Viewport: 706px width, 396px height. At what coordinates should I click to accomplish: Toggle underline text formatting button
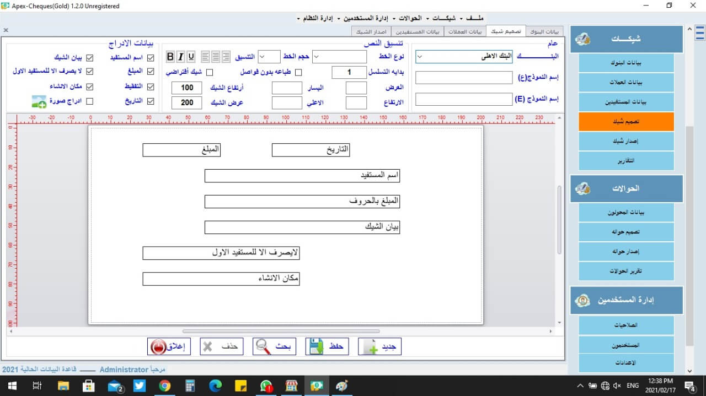tap(191, 57)
